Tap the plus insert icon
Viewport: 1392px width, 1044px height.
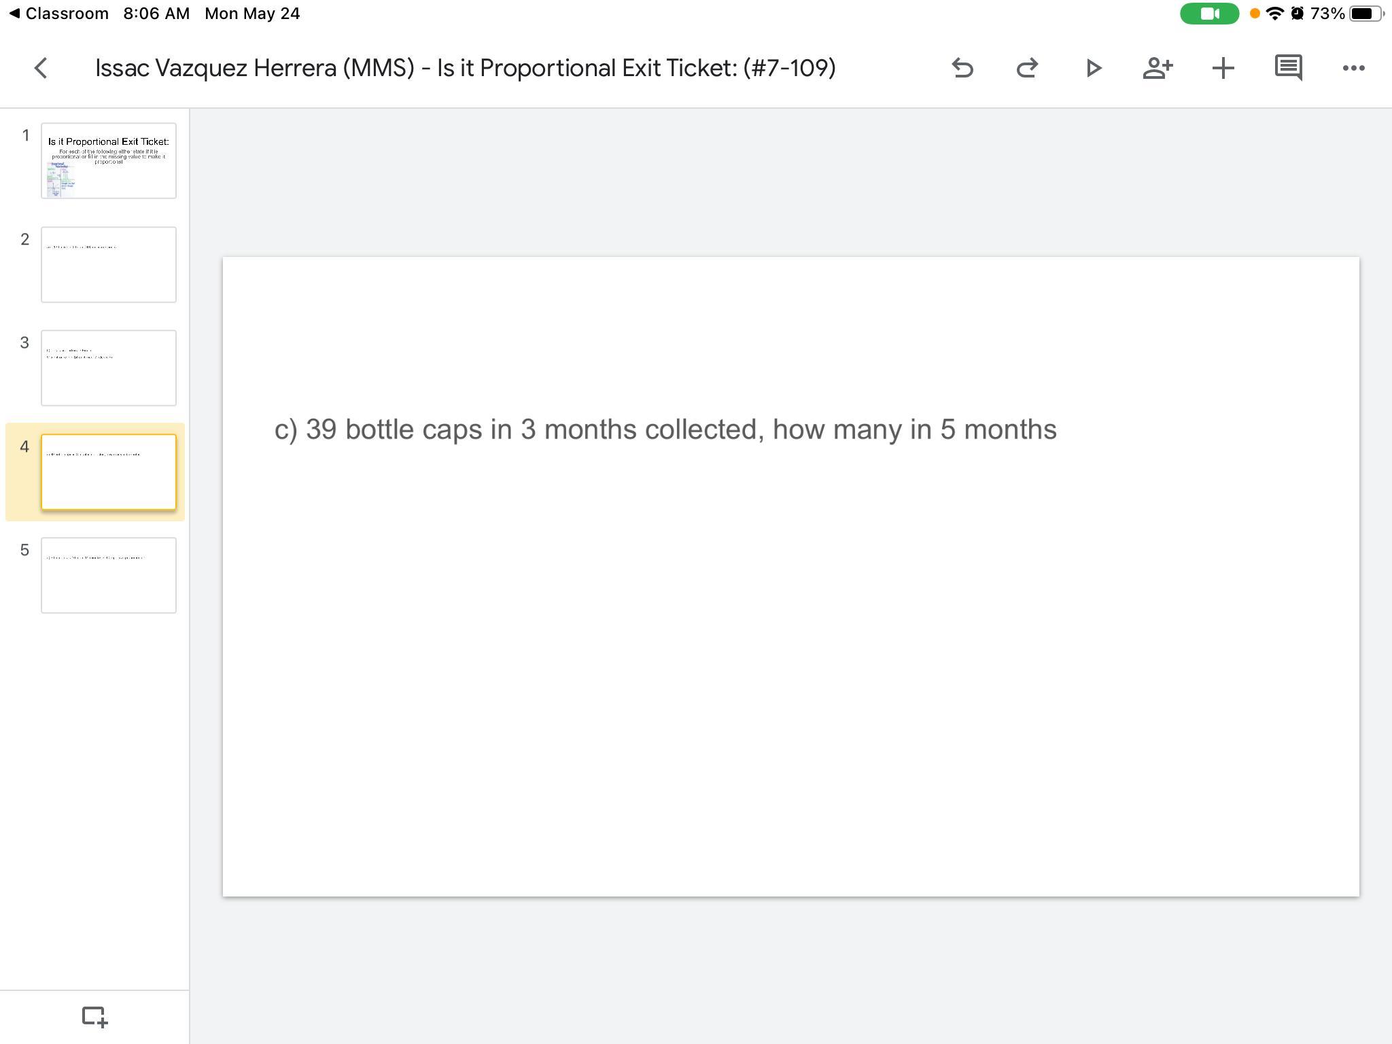pyautogui.click(x=1223, y=68)
